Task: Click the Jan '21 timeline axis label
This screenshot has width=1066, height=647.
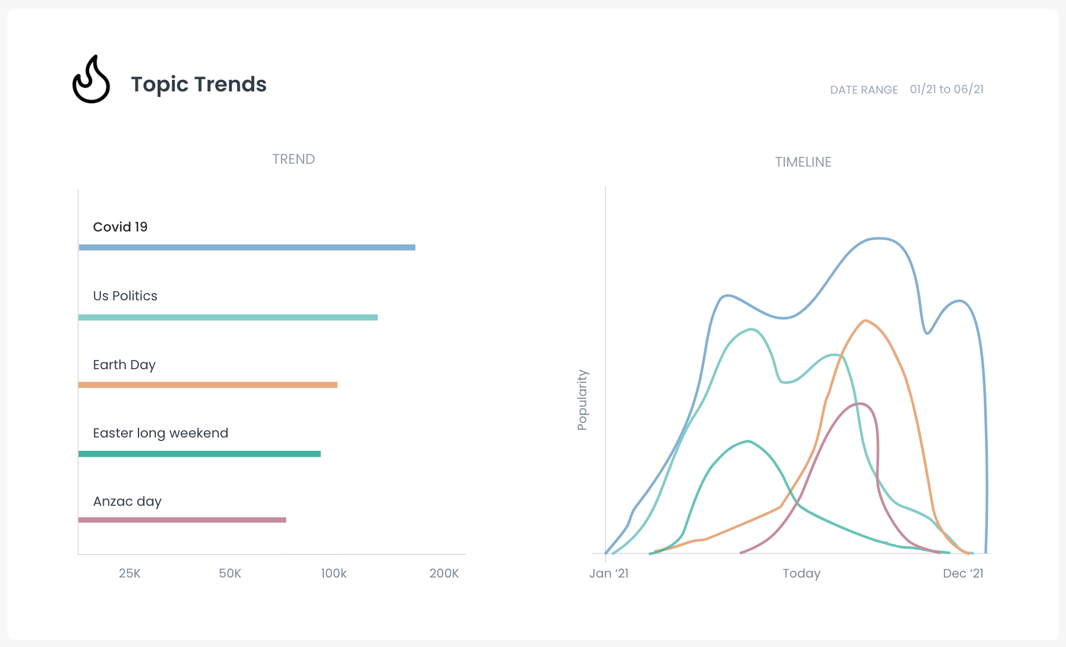Action: point(609,574)
